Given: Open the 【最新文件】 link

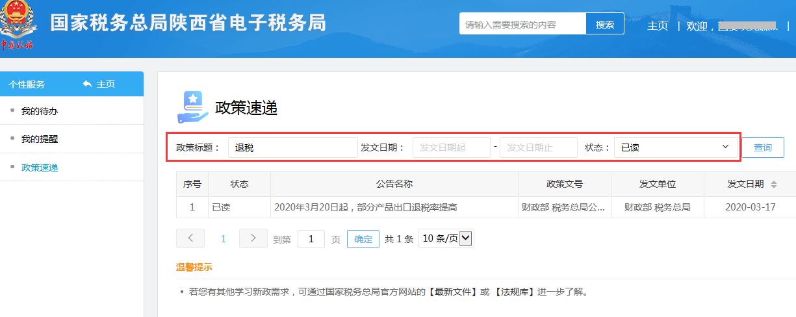Looking at the screenshot, I should (x=452, y=292).
